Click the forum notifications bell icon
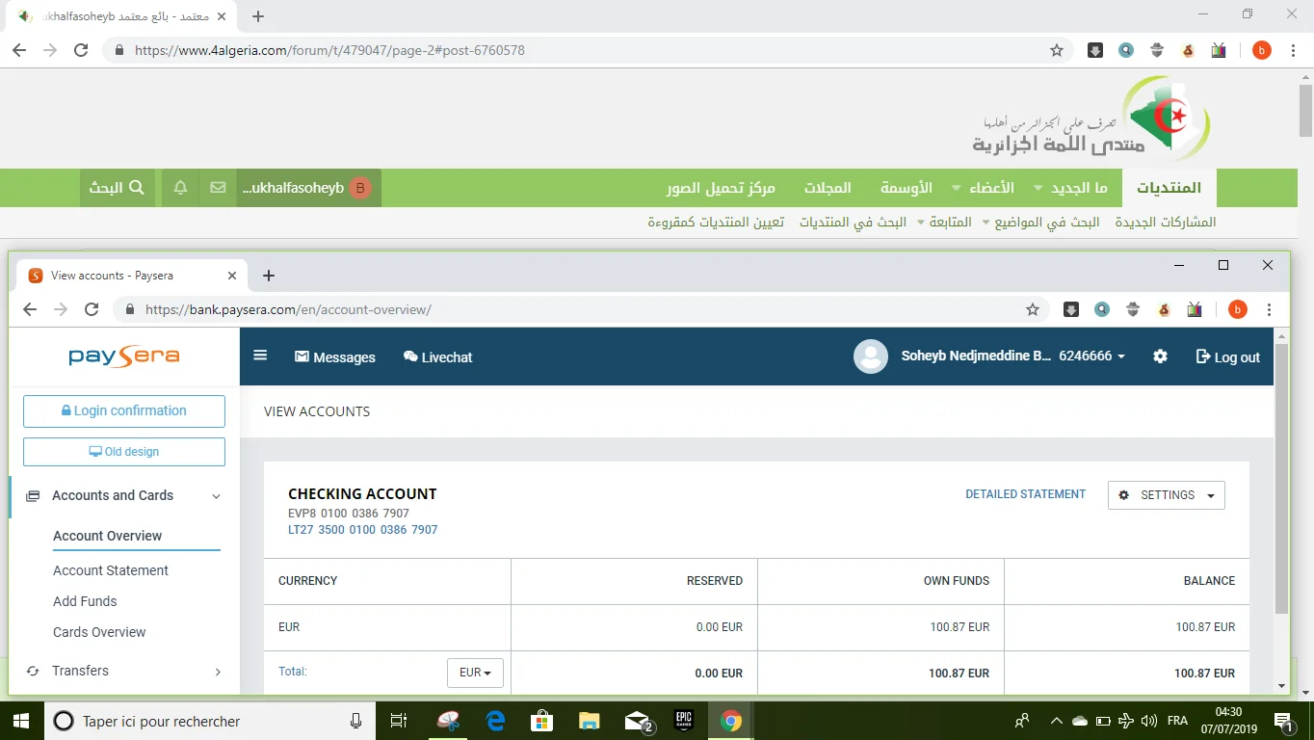This screenshot has width=1314, height=740. pyautogui.click(x=180, y=188)
